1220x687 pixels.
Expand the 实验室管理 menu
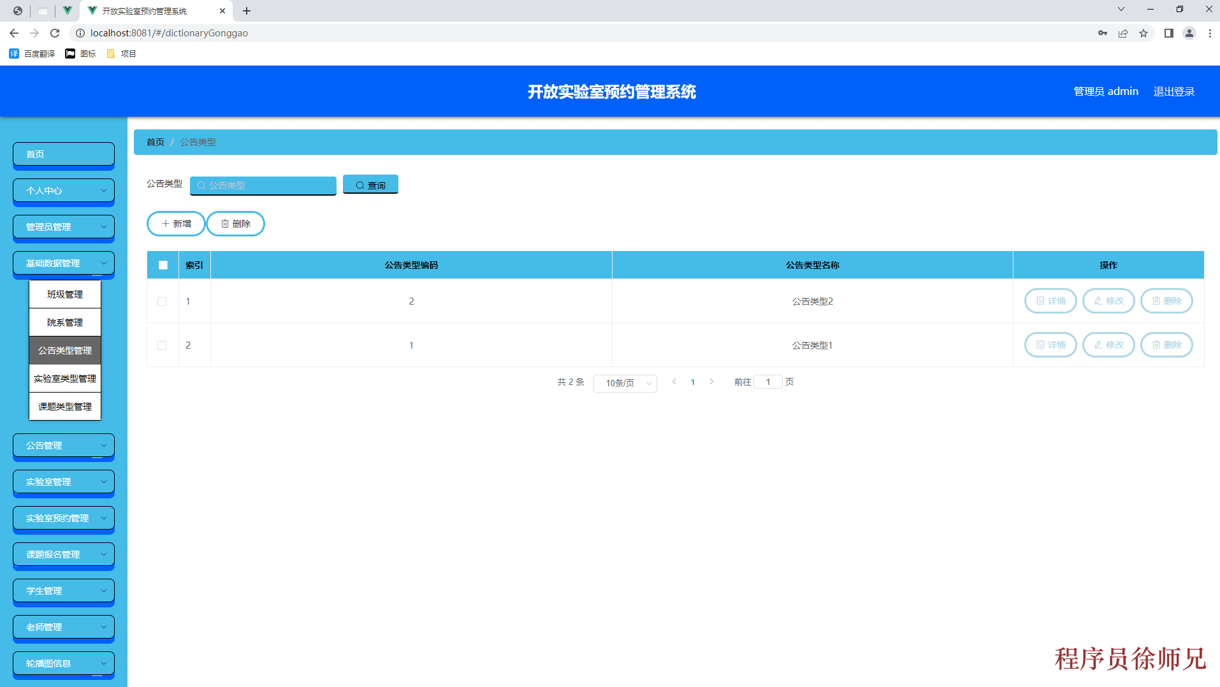coord(63,481)
